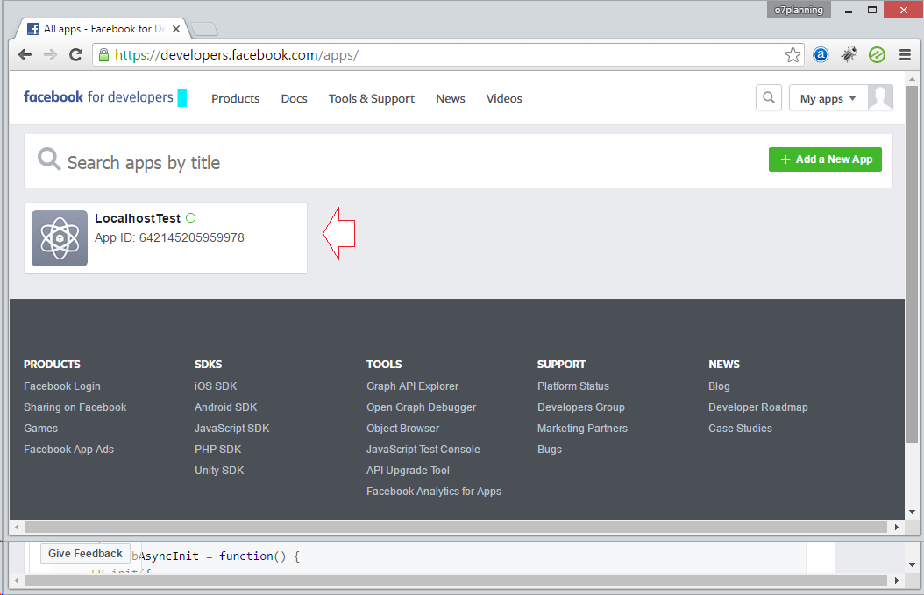The image size is (924, 595).
Task: Open the blue 'a' browser extension
Action: (821, 55)
